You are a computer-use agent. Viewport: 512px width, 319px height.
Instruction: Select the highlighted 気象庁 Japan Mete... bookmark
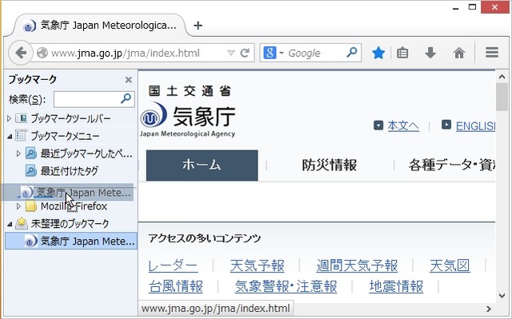pos(71,241)
